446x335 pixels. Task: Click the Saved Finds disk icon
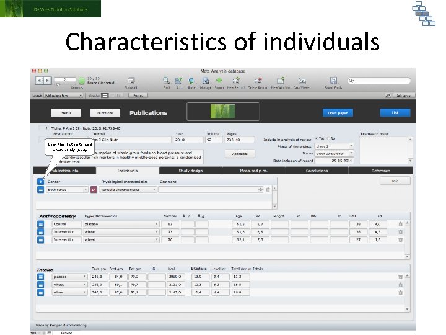point(333,80)
